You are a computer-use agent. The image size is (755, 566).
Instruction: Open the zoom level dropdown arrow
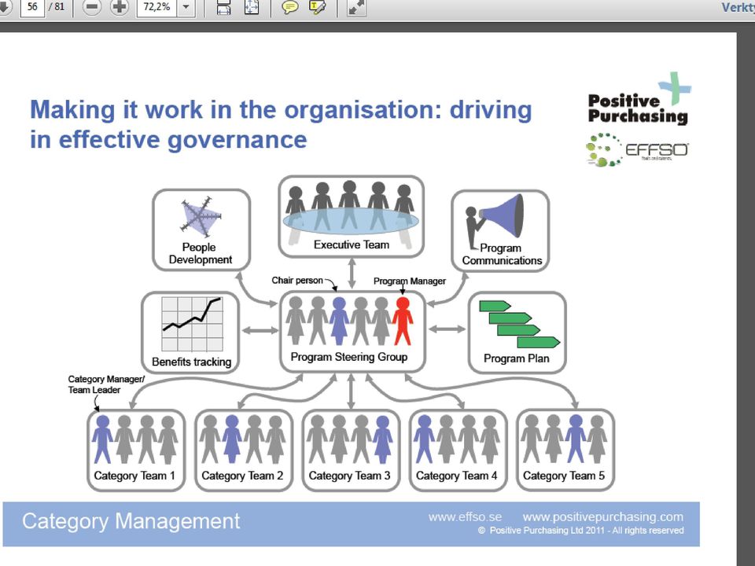tap(186, 7)
